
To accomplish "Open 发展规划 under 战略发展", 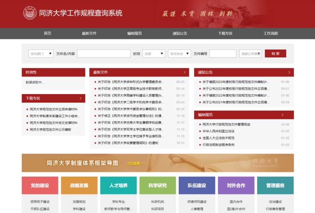I will (x=79, y=202).
